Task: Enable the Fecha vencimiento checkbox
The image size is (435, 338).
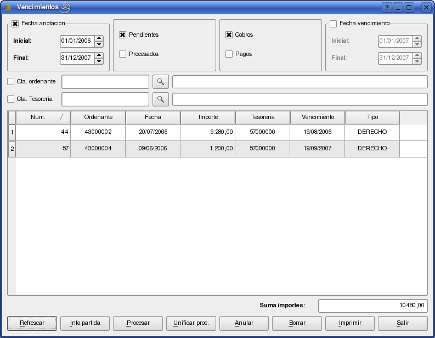Action: [333, 24]
